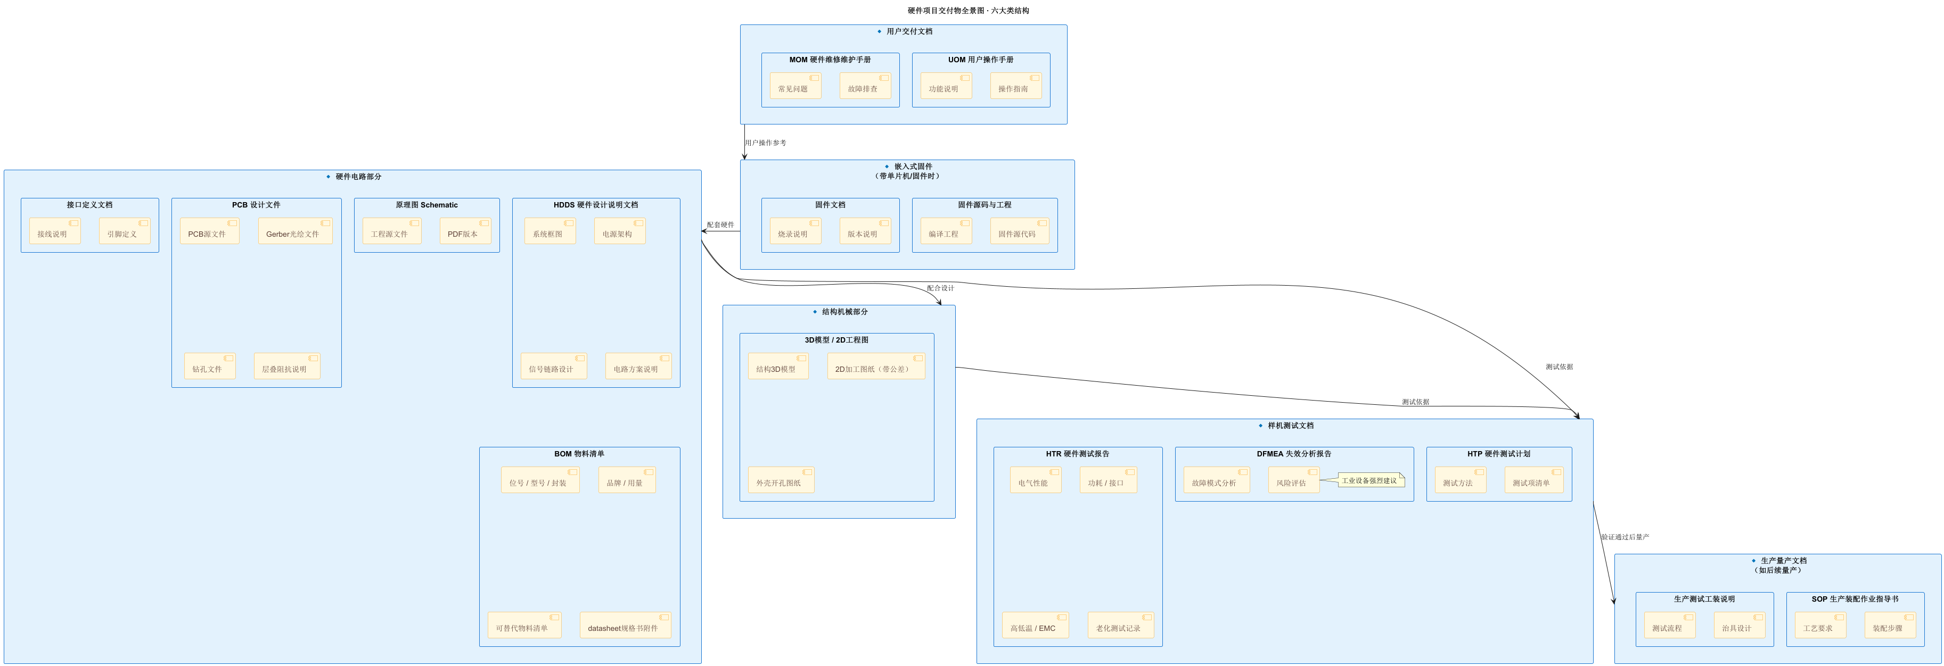This screenshot has height=666, width=1944.
Task: Click the 配合设计 arrow label
Action: coord(940,288)
